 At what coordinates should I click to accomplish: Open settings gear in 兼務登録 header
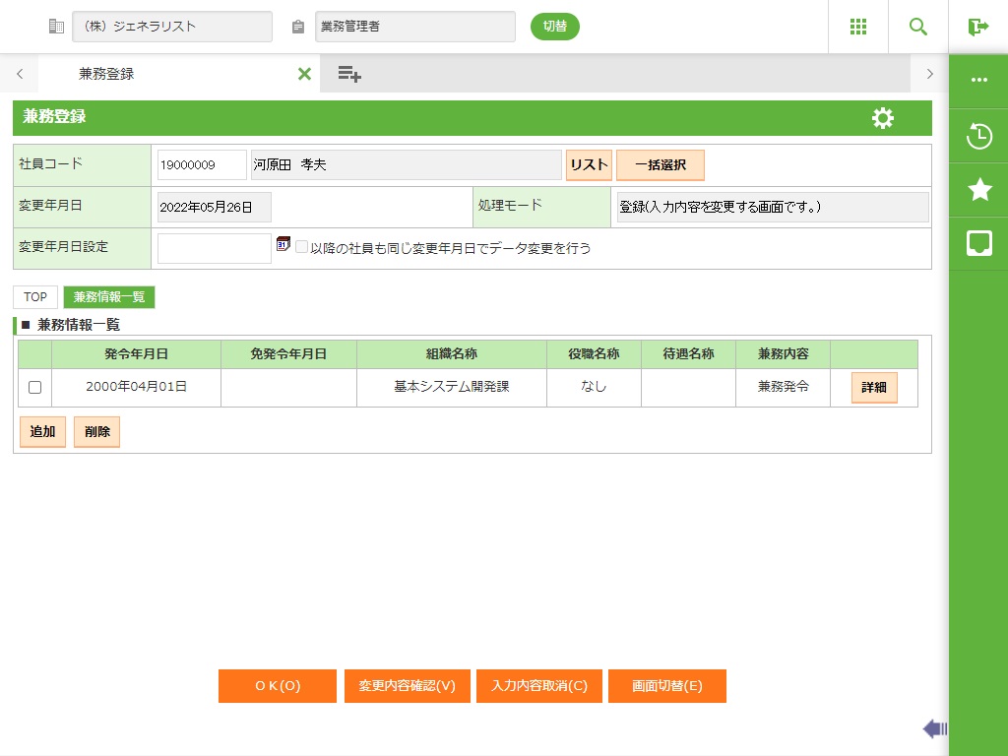[883, 118]
